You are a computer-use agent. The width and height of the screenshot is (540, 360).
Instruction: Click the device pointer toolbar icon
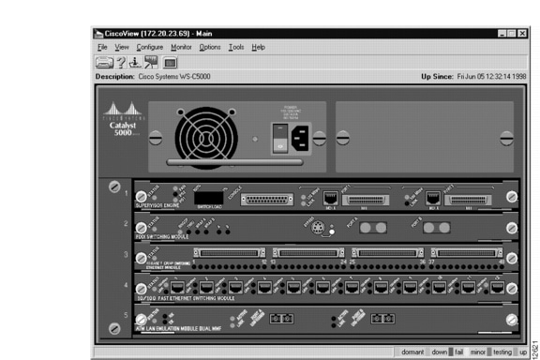151,63
